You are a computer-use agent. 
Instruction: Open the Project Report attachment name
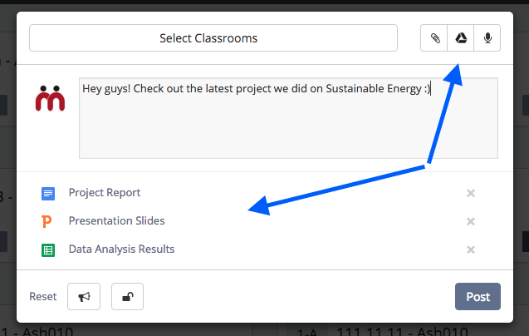(105, 193)
